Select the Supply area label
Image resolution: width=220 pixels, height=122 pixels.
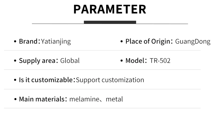[37, 61]
